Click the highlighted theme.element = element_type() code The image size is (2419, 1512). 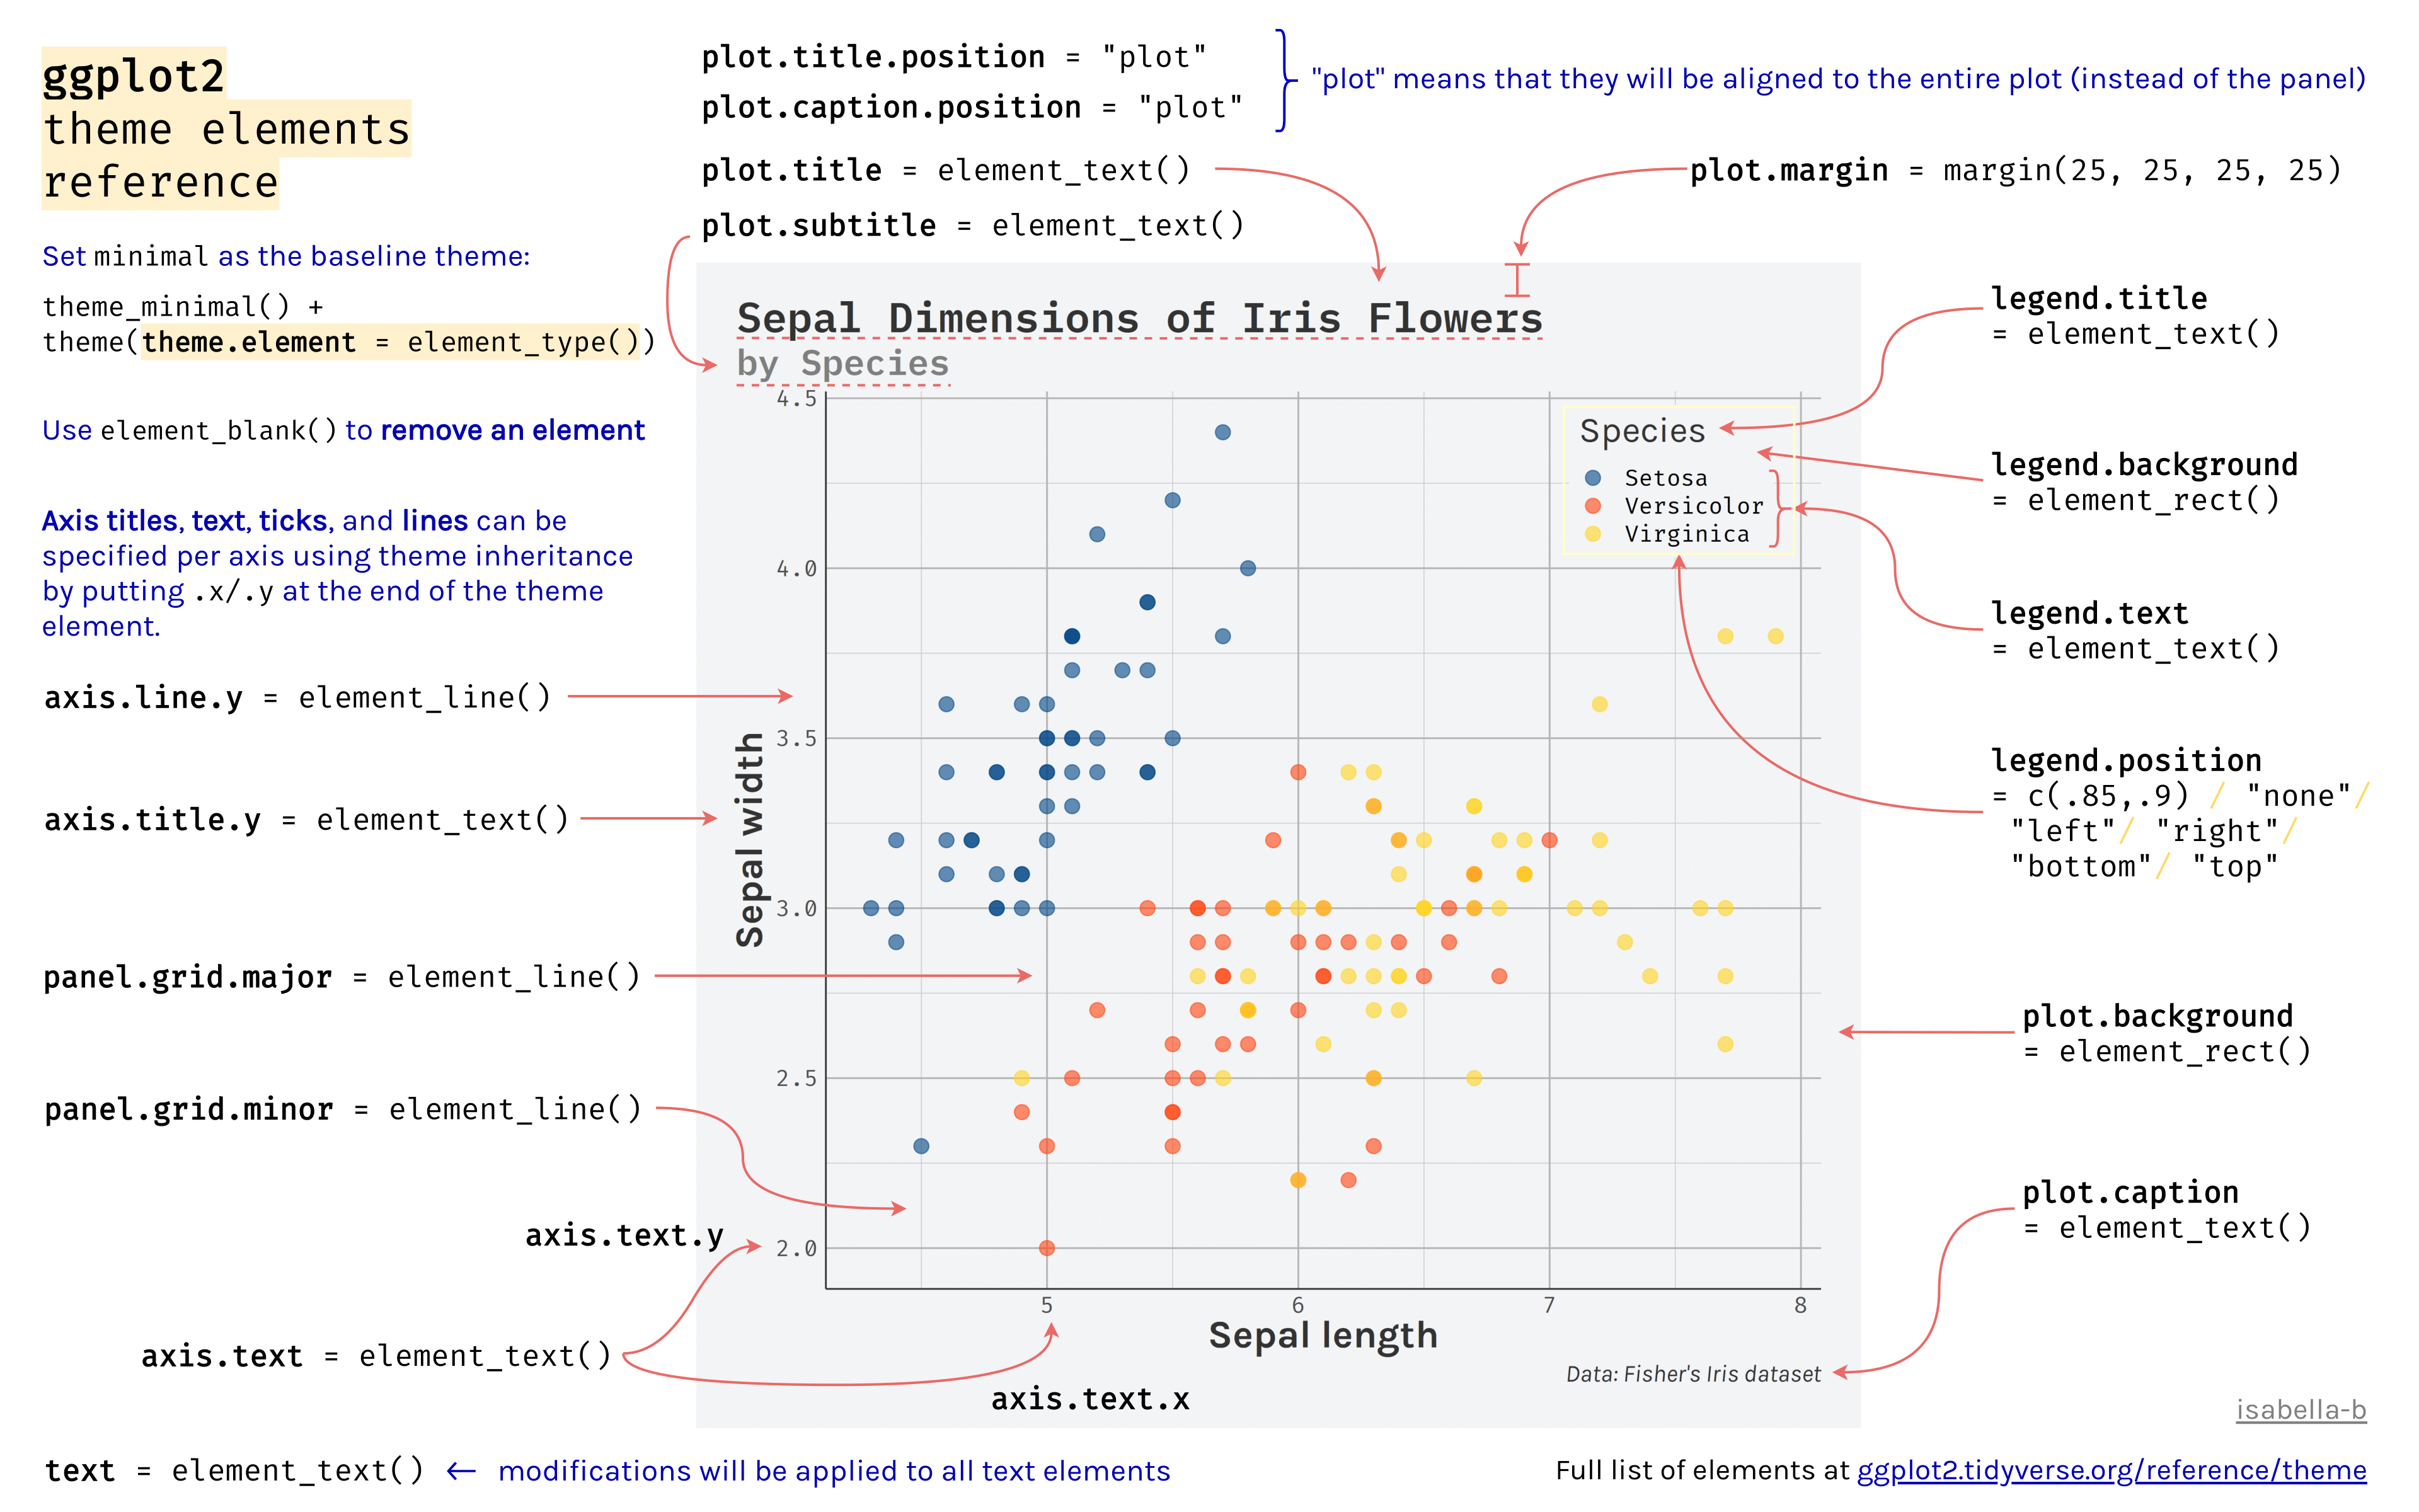click(x=389, y=342)
